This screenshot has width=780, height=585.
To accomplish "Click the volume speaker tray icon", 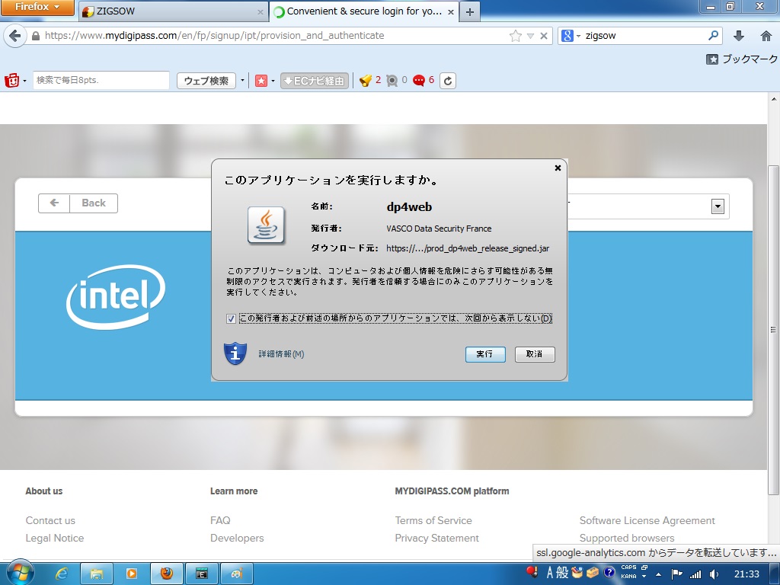I will (x=714, y=574).
